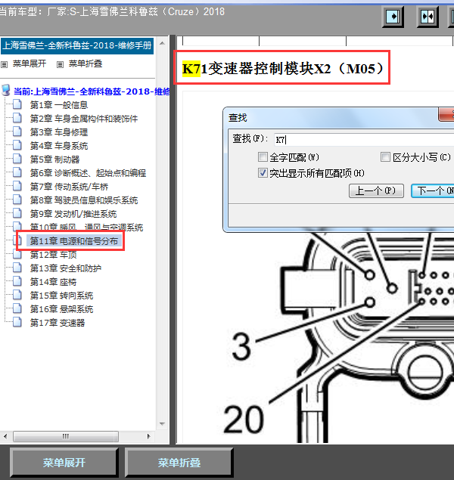Click page icon of 第17章 变速器
Screen dimensions: 454x480
(17, 322)
